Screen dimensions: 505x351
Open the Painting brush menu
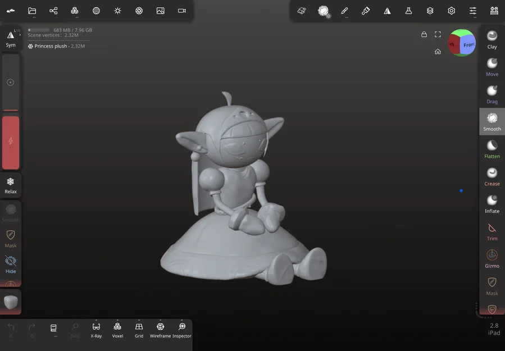click(366, 11)
